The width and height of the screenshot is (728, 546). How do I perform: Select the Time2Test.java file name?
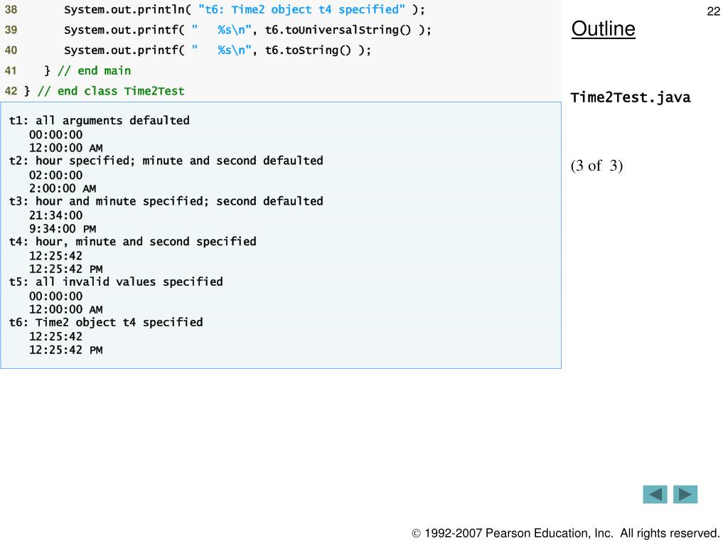(631, 97)
